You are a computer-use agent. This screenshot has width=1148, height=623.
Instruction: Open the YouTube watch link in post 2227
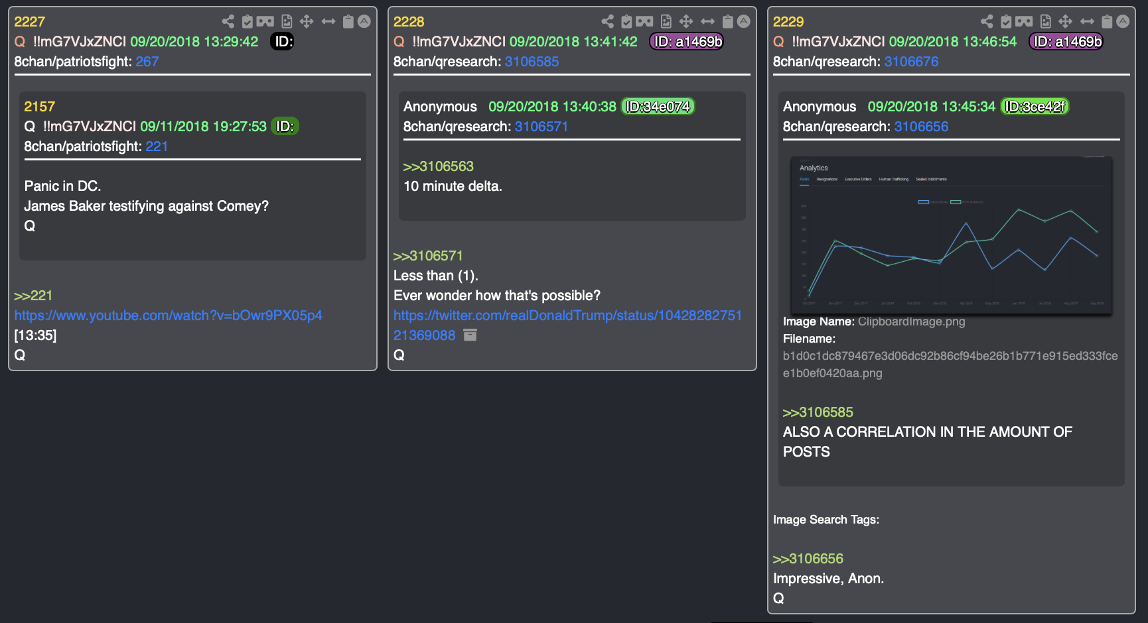coord(168,315)
